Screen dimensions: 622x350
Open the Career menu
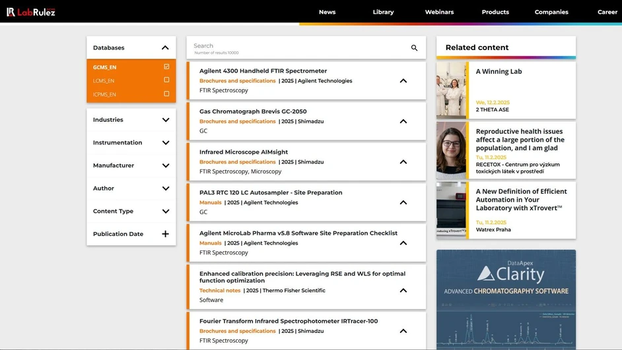(x=607, y=12)
